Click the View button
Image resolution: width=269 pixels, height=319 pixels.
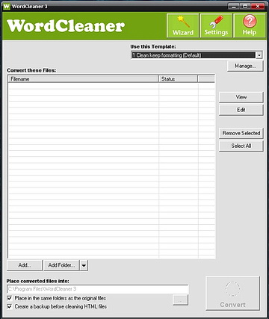(x=241, y=97)
